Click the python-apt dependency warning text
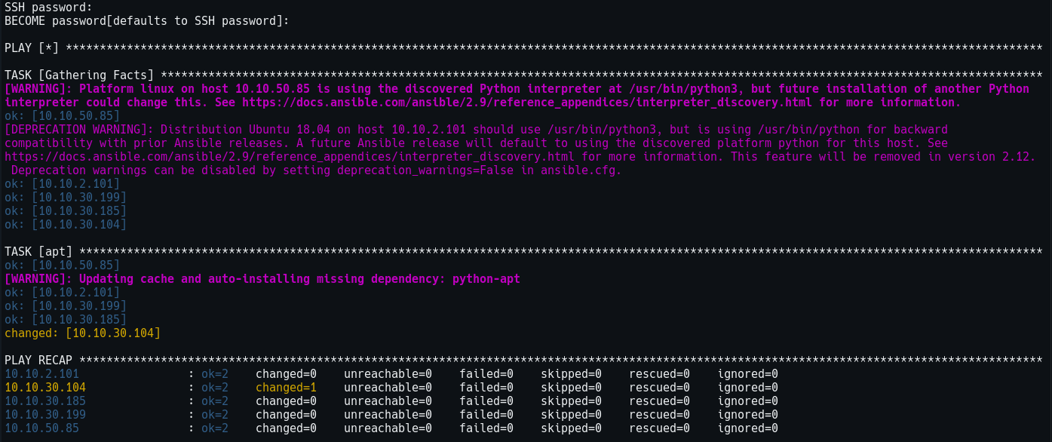1052x442 pixels. point(262,279)
